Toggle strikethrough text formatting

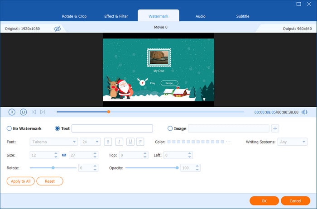coord(140,142)
